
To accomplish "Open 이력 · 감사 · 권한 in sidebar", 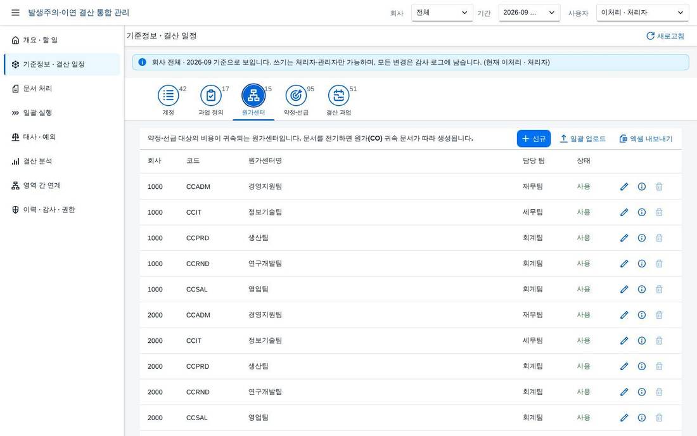I will (62, 210).
